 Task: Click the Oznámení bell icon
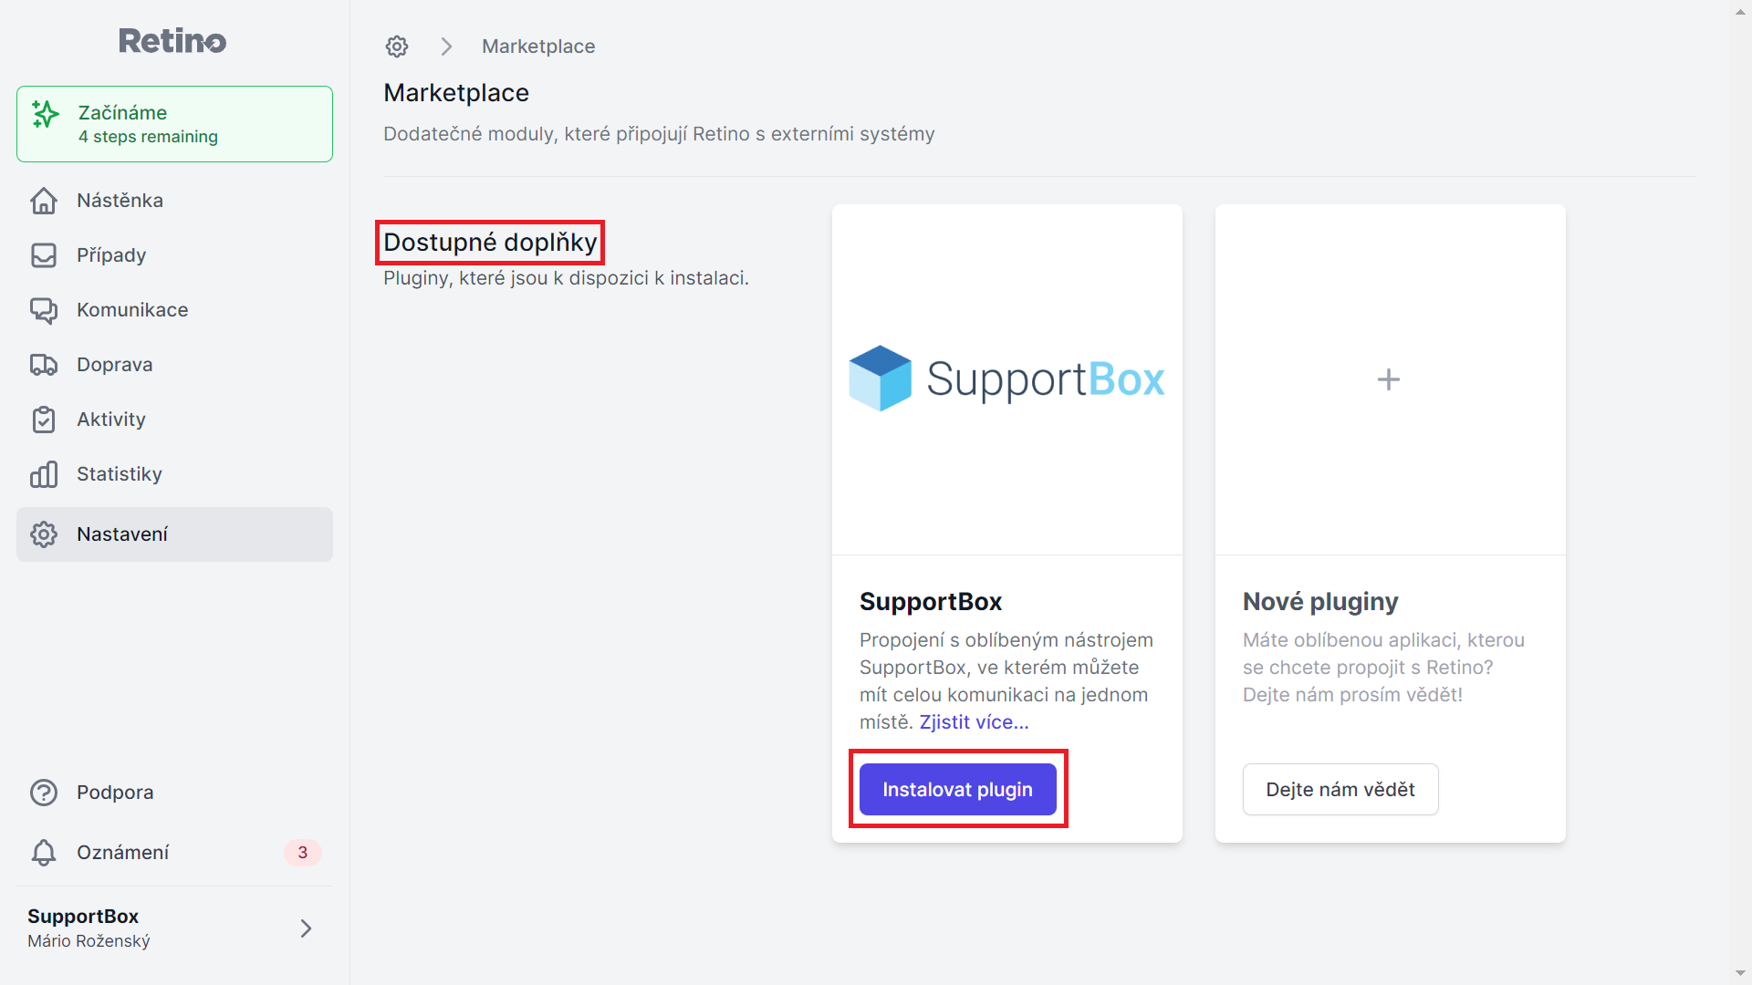(x=44, y=853)
